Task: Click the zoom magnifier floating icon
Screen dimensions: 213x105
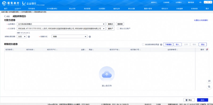Action: click(209, 87)
